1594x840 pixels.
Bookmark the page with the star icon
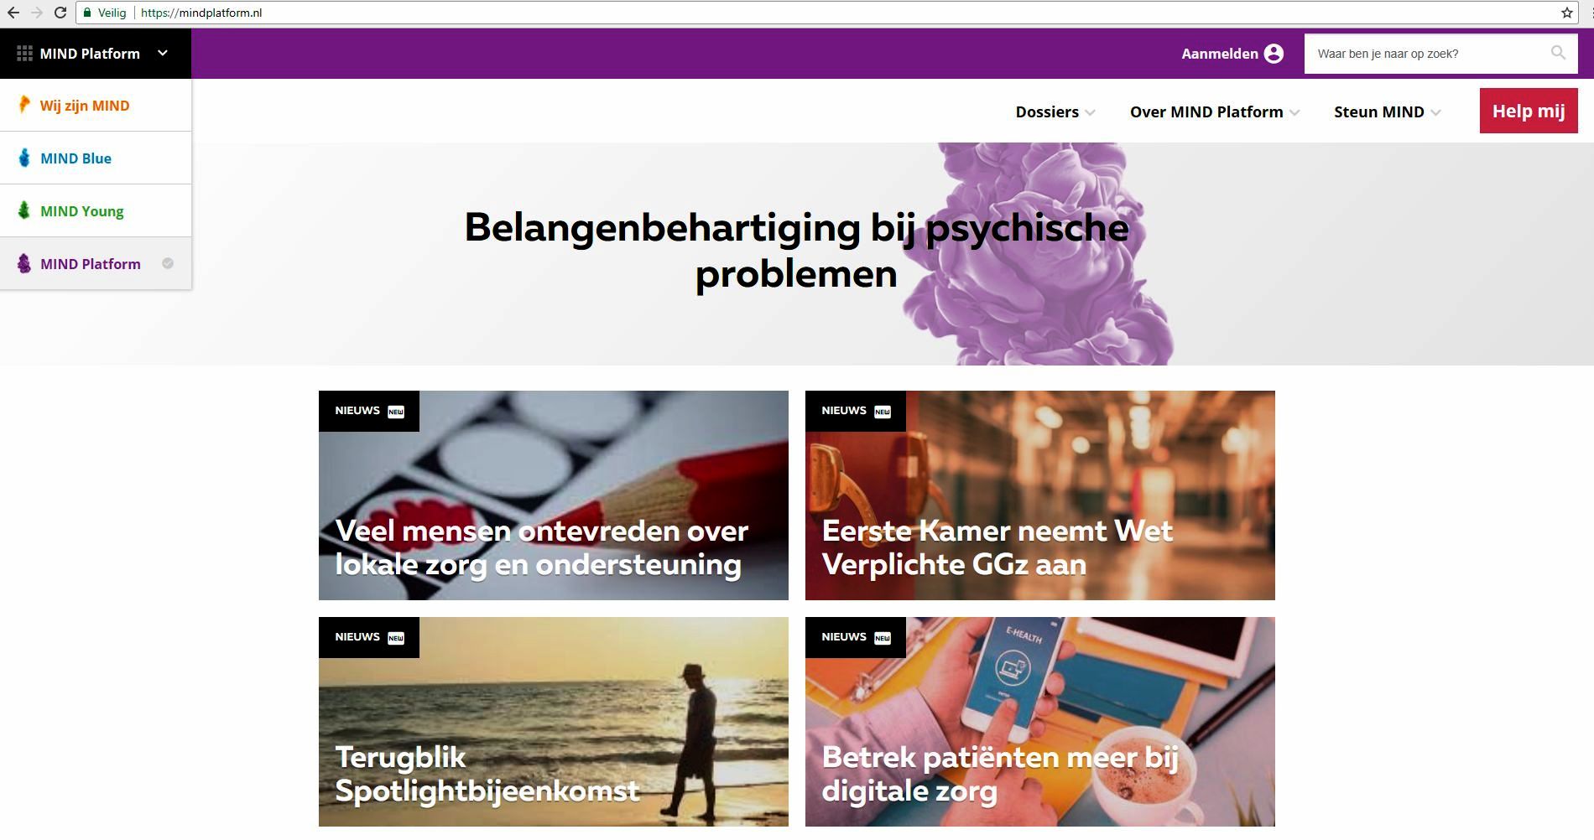[1566, 13]
